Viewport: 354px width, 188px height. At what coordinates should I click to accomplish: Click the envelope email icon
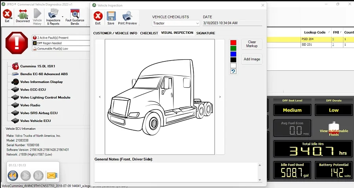coord(52,175)
